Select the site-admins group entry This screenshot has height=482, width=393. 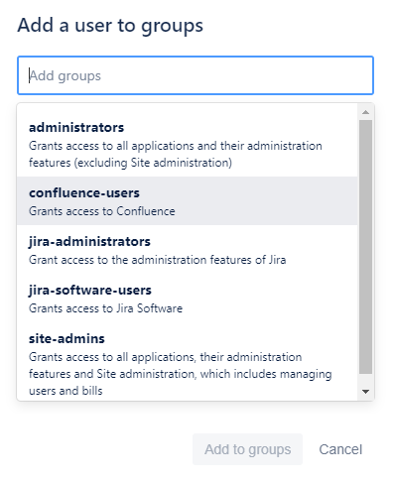pos(188,362)
